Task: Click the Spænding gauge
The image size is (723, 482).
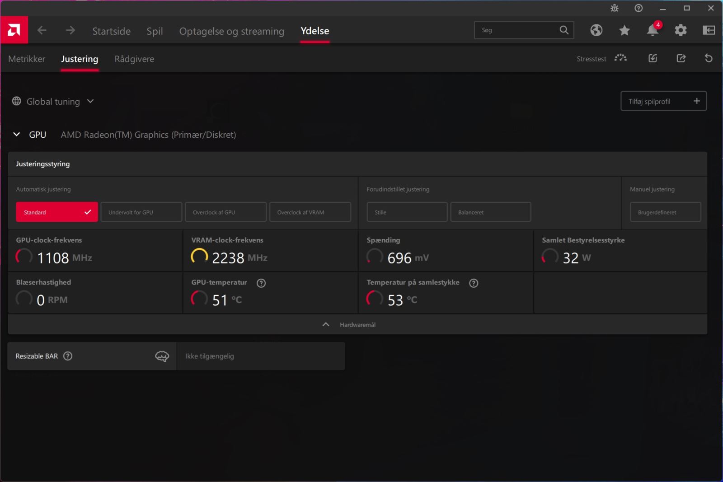Action: [x=375, y=257]
